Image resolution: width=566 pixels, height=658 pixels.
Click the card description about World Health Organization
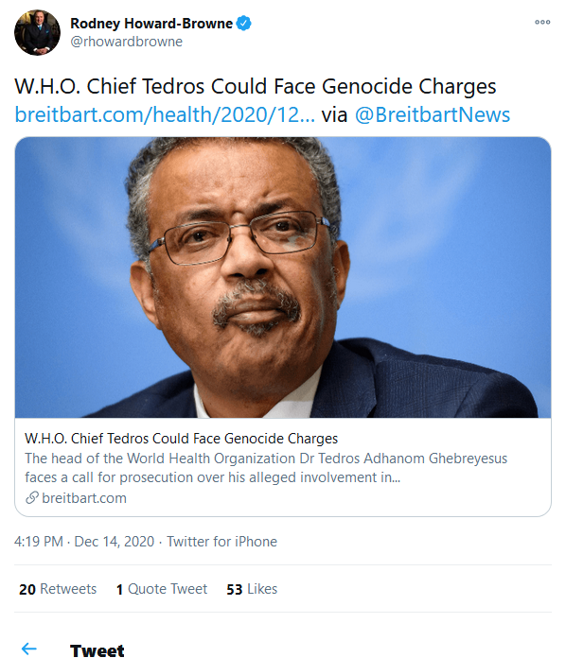coord(266,468)
